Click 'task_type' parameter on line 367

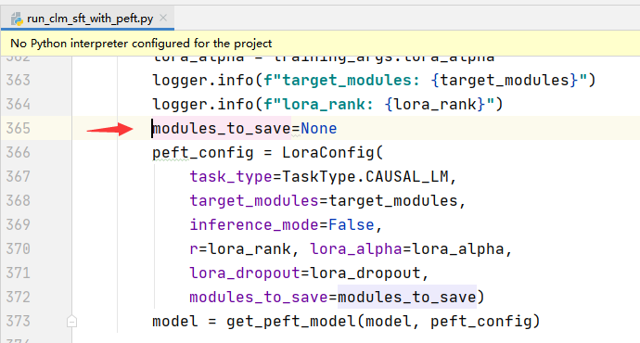pyautogui.click(x=231, y=177)
